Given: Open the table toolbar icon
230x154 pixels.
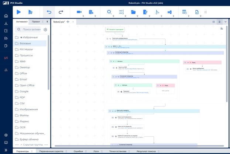Looking at the screenshot, I should (x=184, y=12).
